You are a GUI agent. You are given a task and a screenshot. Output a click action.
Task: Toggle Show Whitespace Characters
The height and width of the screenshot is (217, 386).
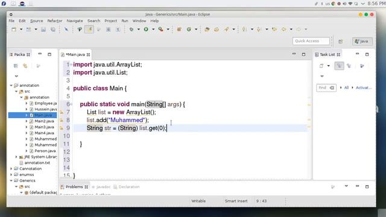[118, 30]
